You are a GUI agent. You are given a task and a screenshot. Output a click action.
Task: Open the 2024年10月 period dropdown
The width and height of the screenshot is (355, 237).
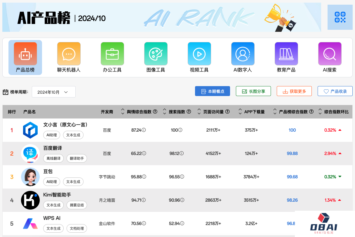pyautogui.click(x=53, y=92)
